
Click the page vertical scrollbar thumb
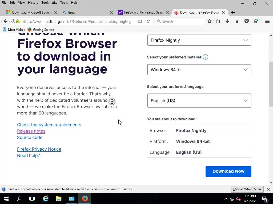(271, 84)
